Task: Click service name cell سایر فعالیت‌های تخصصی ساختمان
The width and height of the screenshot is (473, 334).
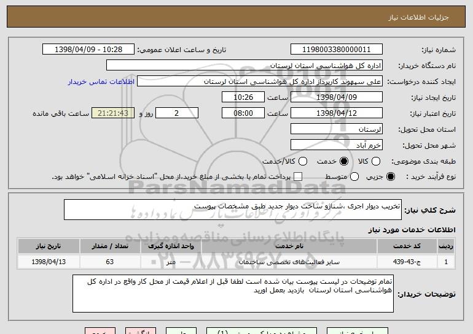Action: click(x=289, y=262)
